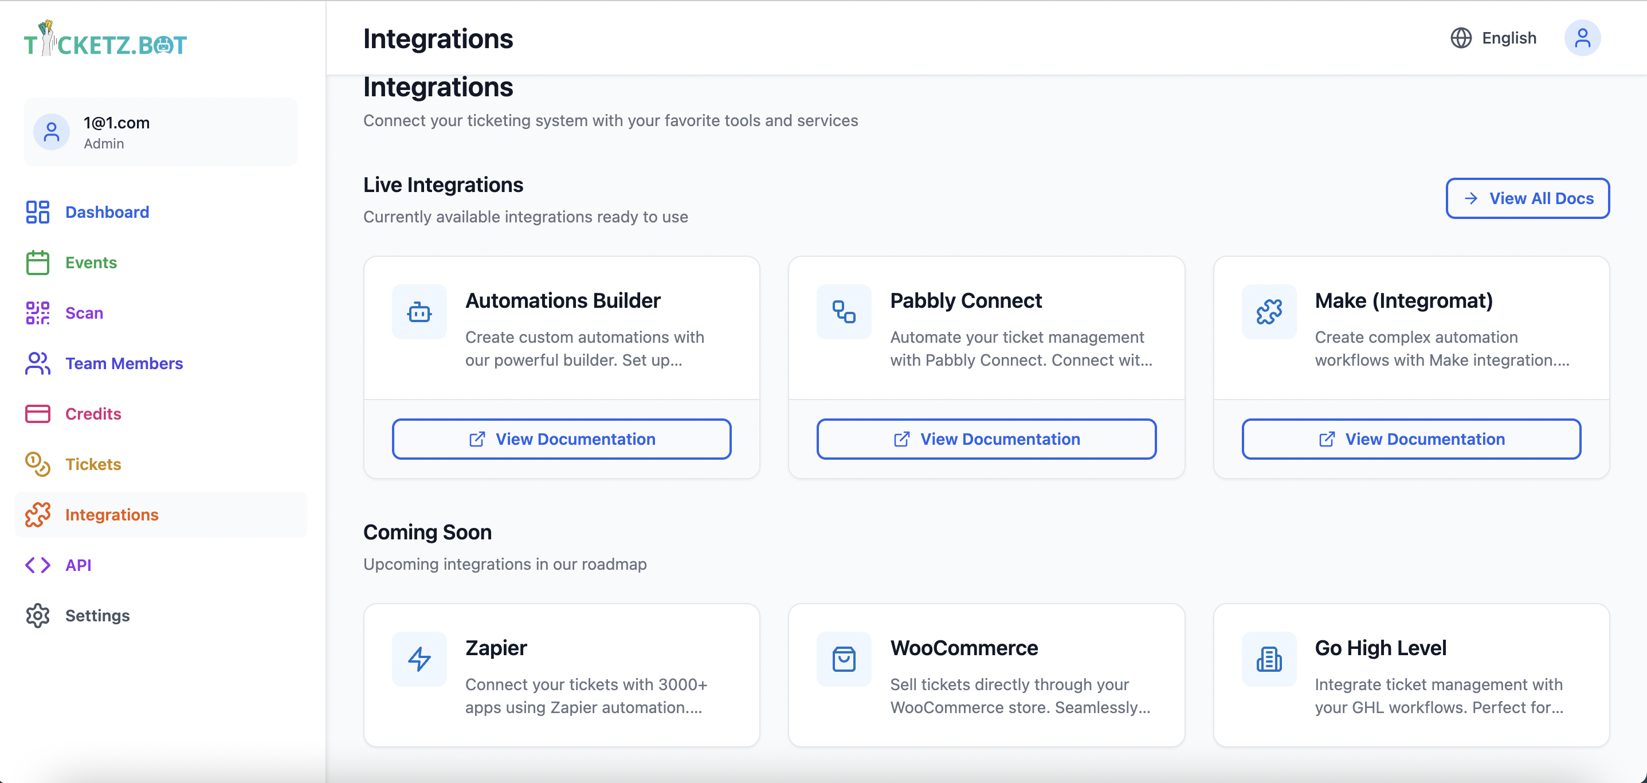The width and height of the screenshot is (1647, 783).
Task: Click the Make (Integromat) card title
Action: click(1403, 301)
